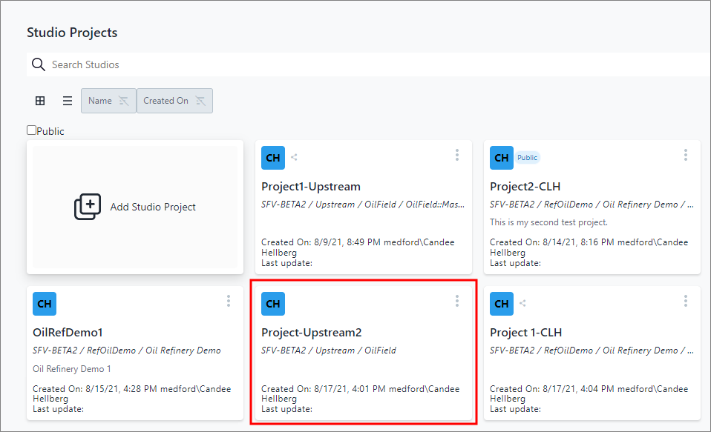711x432 pixels.
Task: Toggle the Public checkbox filter
Action: pyautogui.click(x=32, y=130)
